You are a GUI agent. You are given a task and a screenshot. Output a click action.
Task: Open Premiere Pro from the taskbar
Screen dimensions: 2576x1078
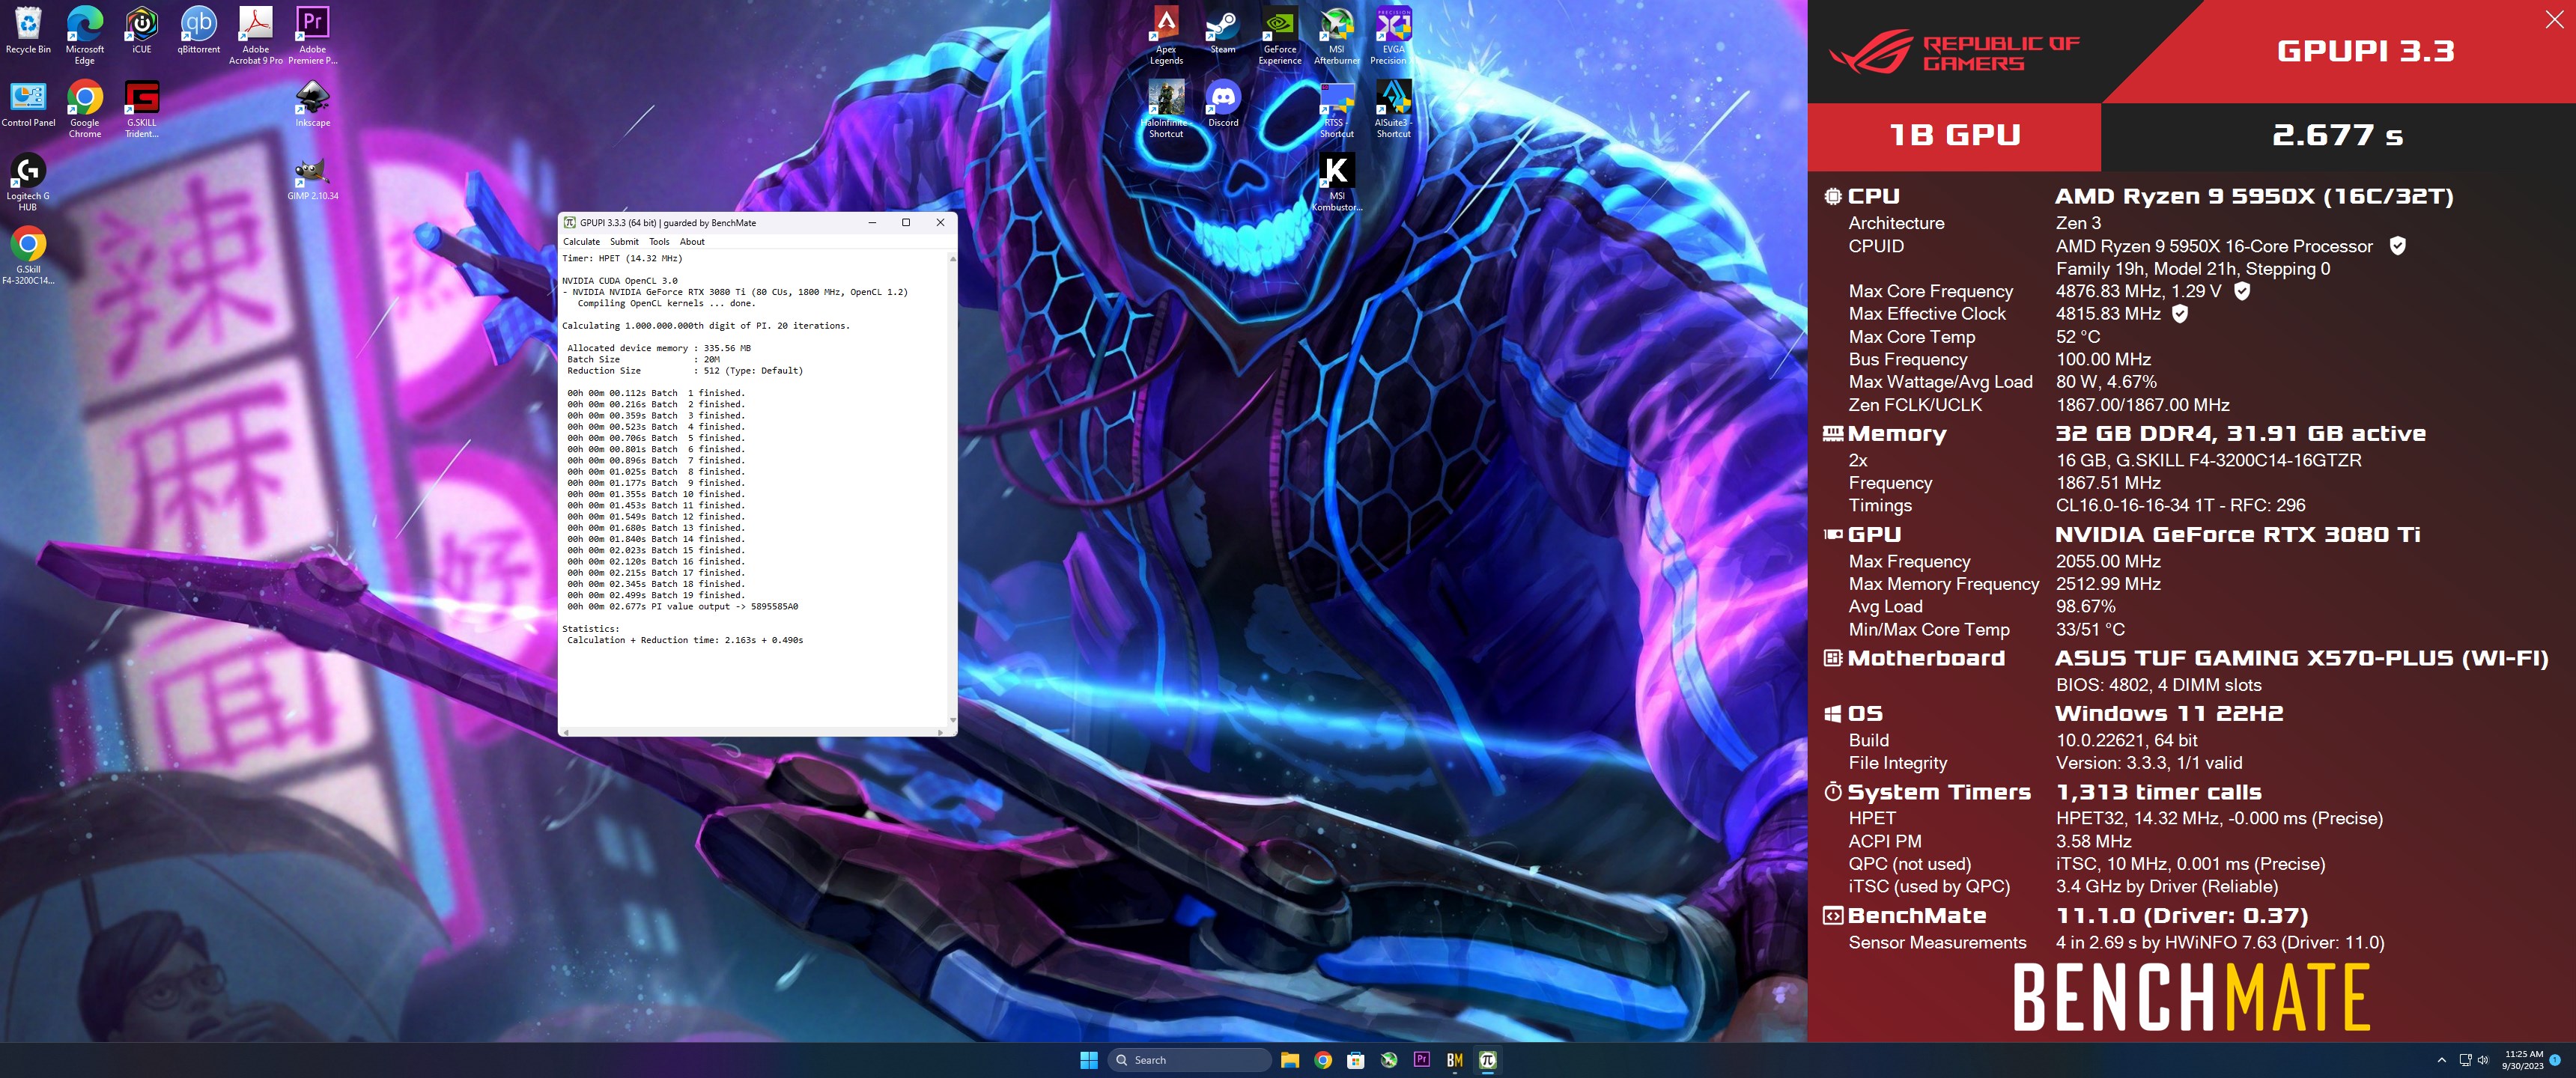pos(1422,1060)
